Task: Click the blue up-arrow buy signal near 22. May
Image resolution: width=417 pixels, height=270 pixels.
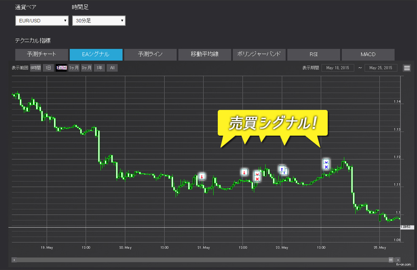Action: [282, 169]
